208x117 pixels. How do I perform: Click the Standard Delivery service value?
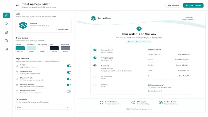coord(183,65)
